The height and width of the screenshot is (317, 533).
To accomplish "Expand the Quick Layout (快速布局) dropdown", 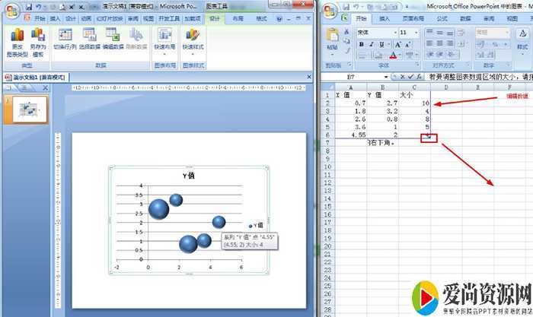I will coord(164,40).
